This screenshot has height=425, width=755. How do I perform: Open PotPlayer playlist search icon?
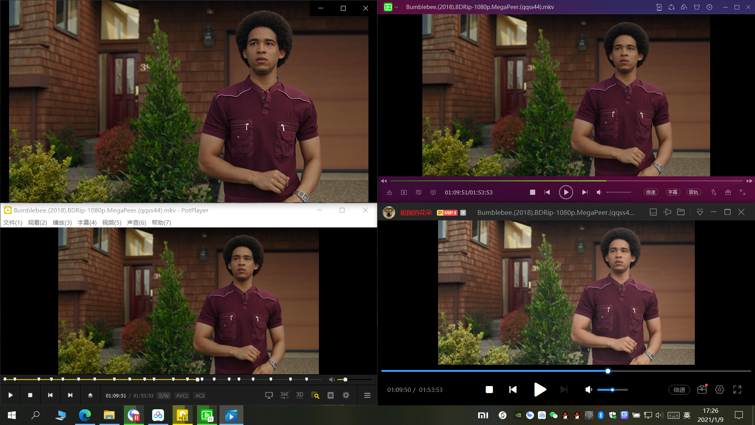click(x=315, y=395)
